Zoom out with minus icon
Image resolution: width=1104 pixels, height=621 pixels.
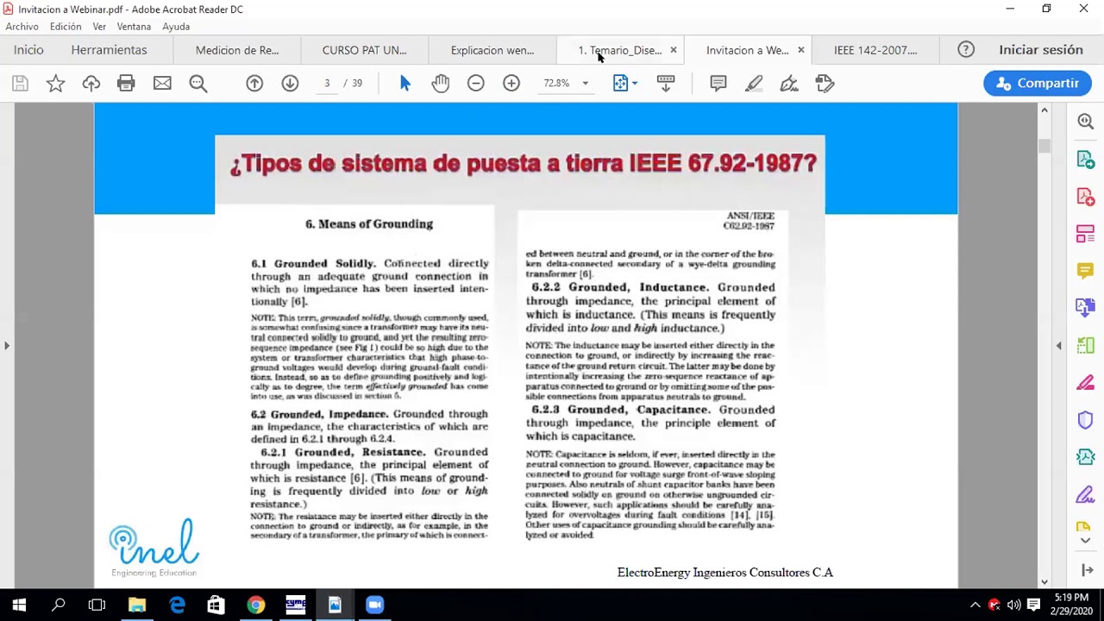click(x=476, y=84)
